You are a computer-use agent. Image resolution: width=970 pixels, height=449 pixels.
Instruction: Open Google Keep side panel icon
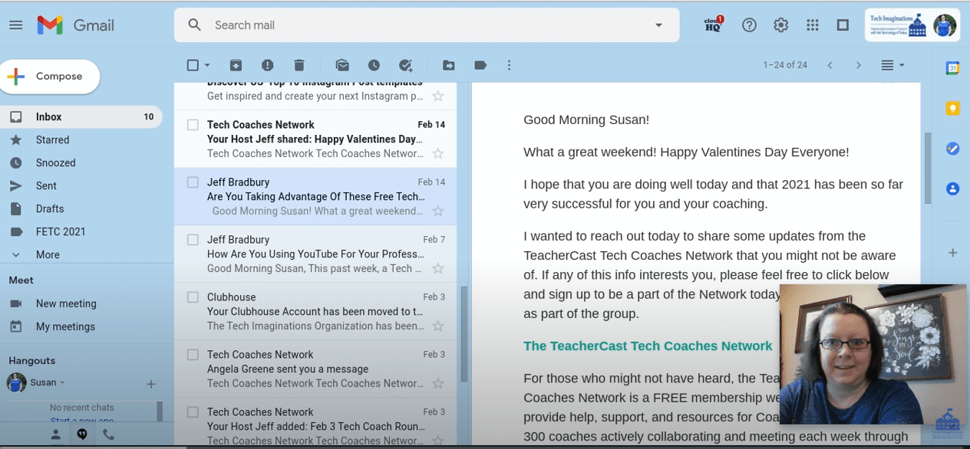click(x=952, y=108)
